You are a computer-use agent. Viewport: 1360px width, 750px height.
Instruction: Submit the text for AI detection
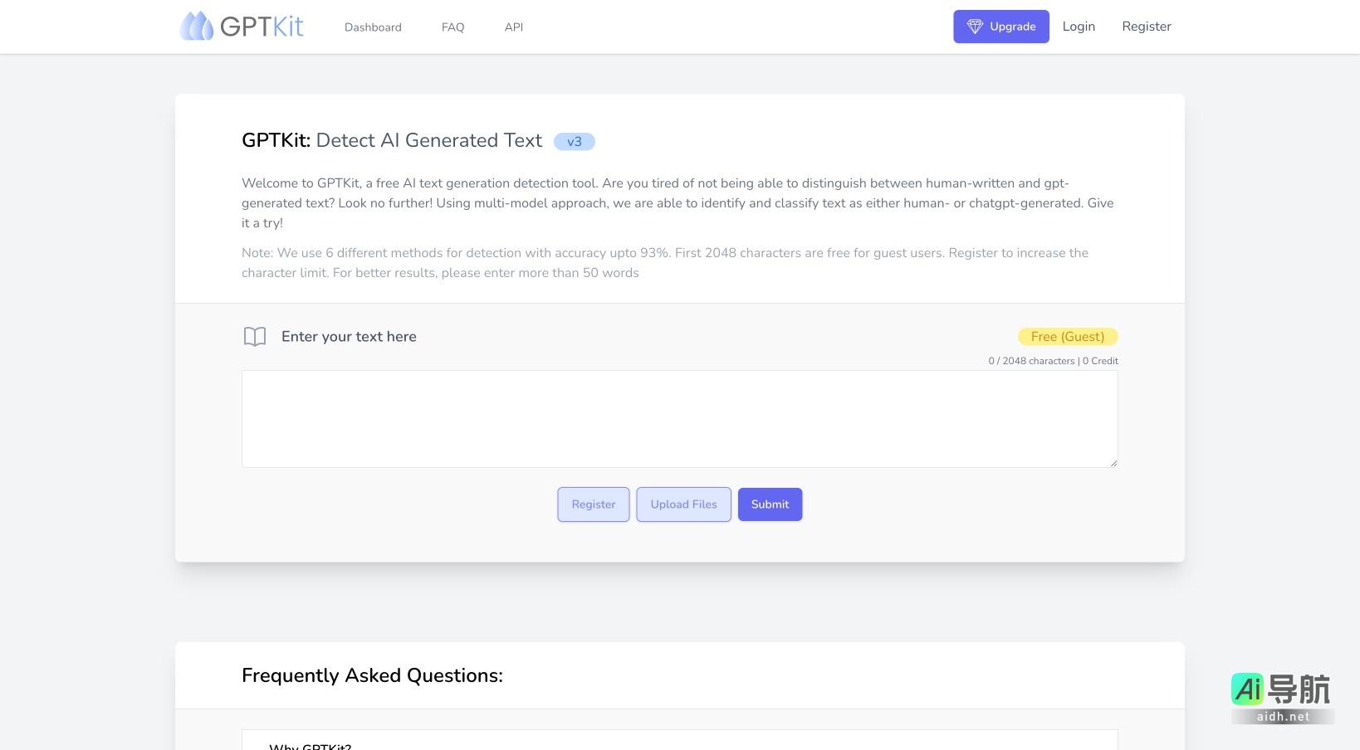770,504
